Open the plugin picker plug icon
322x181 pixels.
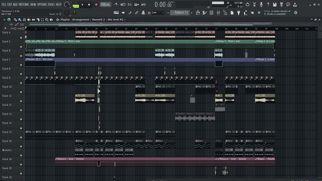239,13
